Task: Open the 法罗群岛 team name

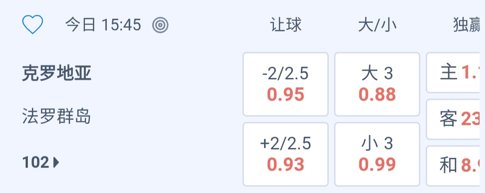Action: (57, 117)
